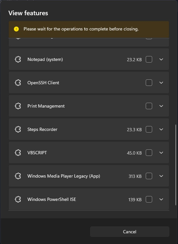Screen dimensions: 178x244
Task: Click the 23.2 KB size value
Action: [x=134, y=60]
